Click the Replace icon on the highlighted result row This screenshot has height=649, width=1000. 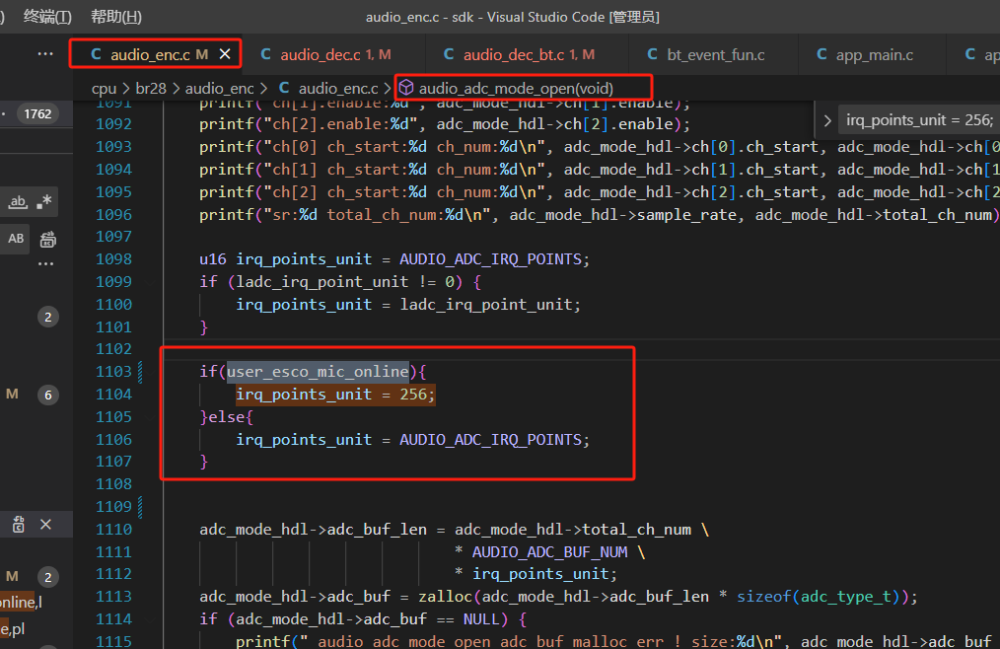(19, 524)
